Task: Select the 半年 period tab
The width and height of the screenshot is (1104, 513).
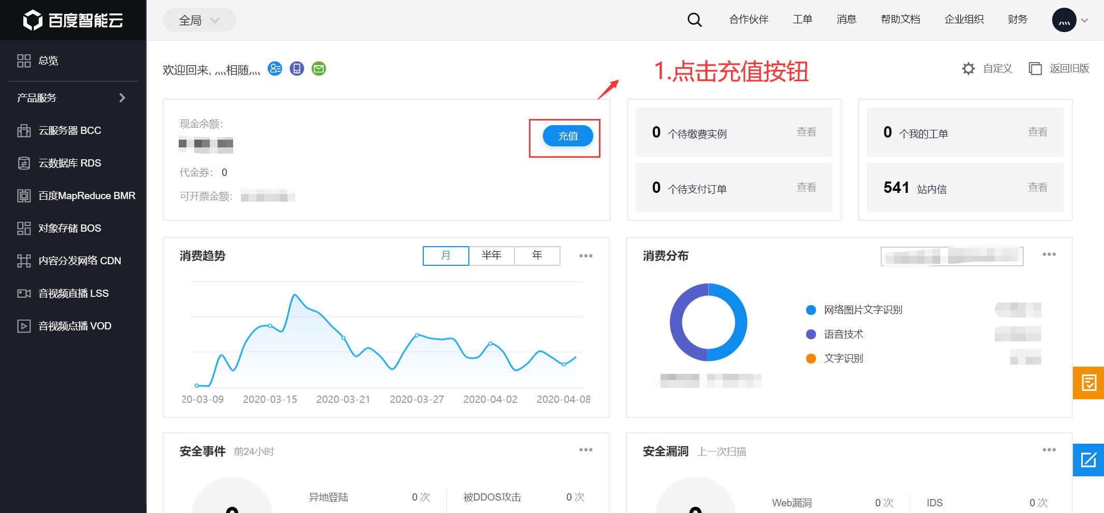Action: tap(492, 255)
